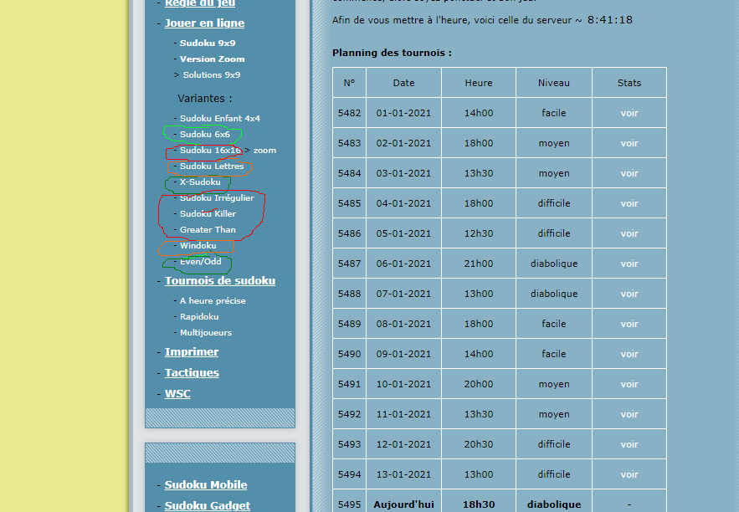View stats for tournament 5487

coord(629,264)
